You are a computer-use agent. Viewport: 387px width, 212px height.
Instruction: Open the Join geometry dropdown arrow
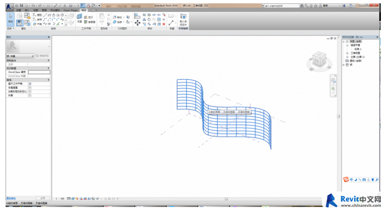click(x=123, y=22)
